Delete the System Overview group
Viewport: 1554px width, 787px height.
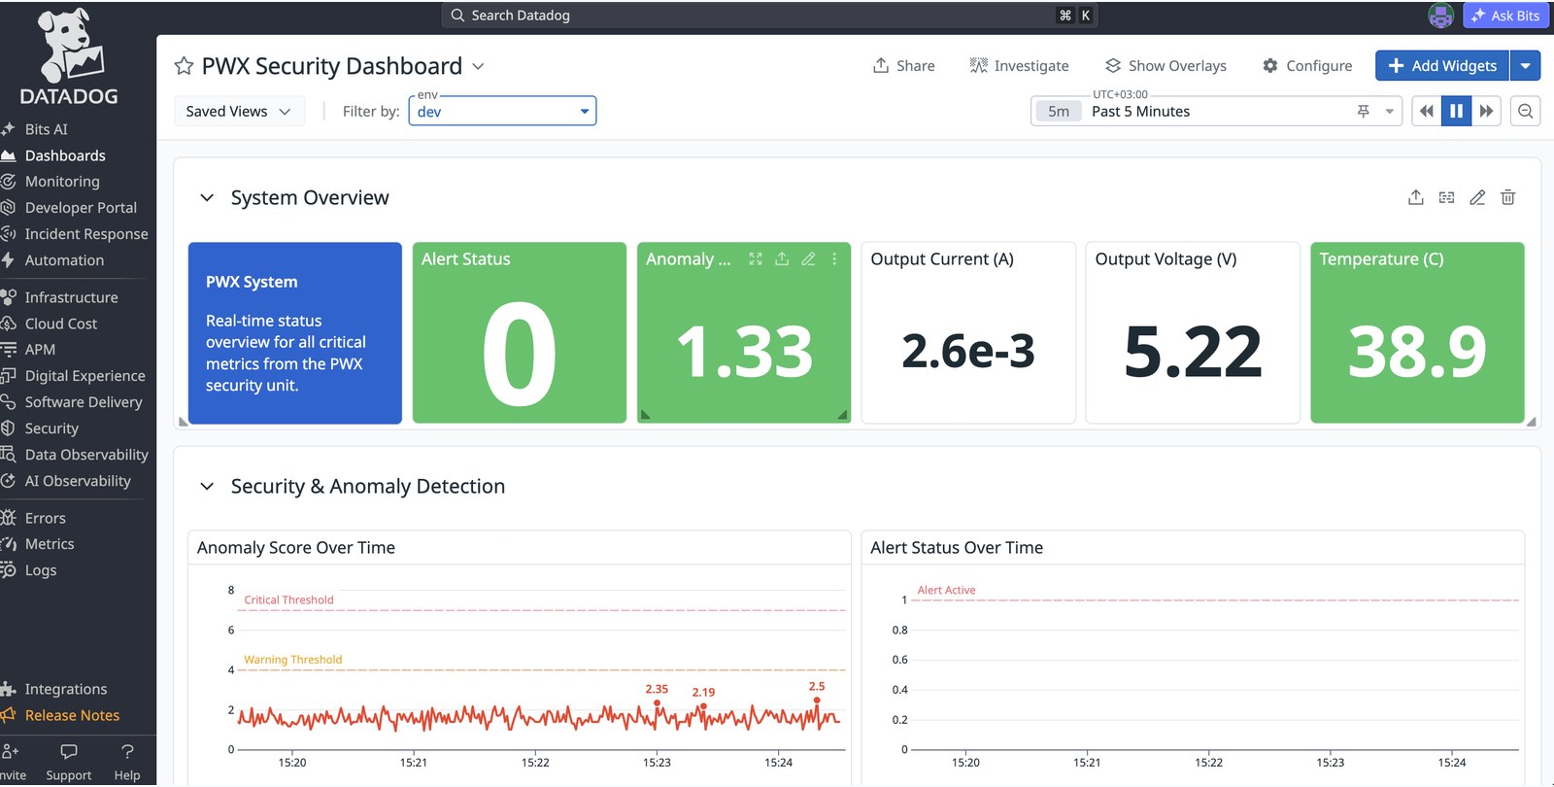point(1508,197)
